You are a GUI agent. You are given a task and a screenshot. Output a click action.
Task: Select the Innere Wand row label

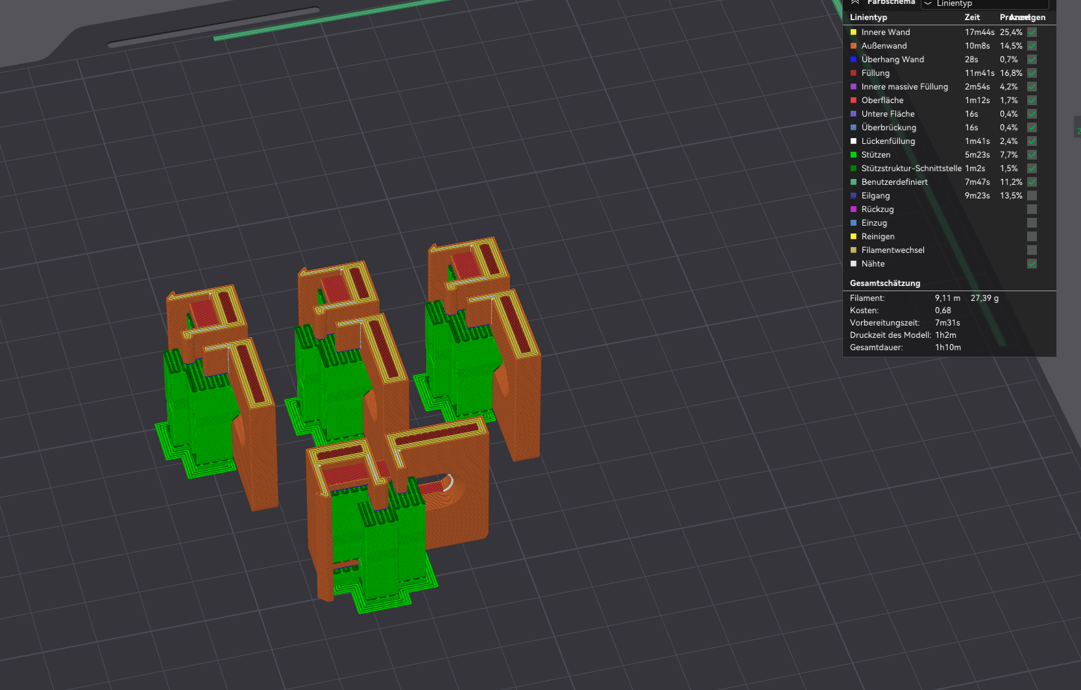885,32
